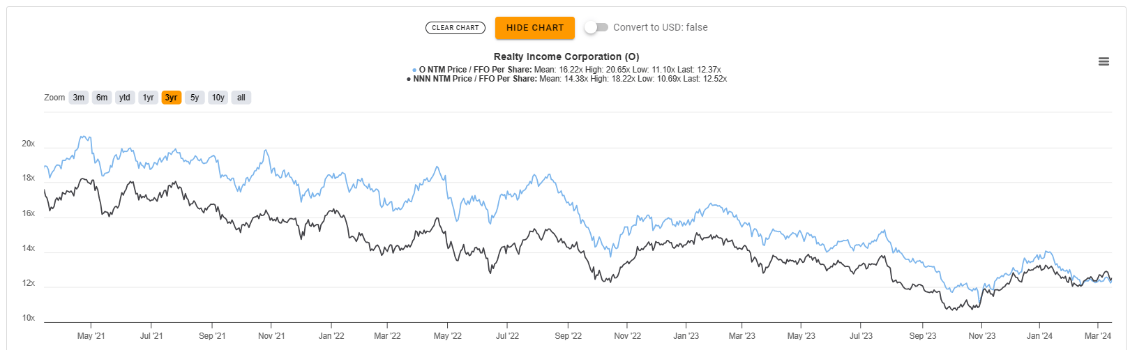Select the 3m zoom range
Viewport: 1137px width, 350px height.
tap(79, 98)
